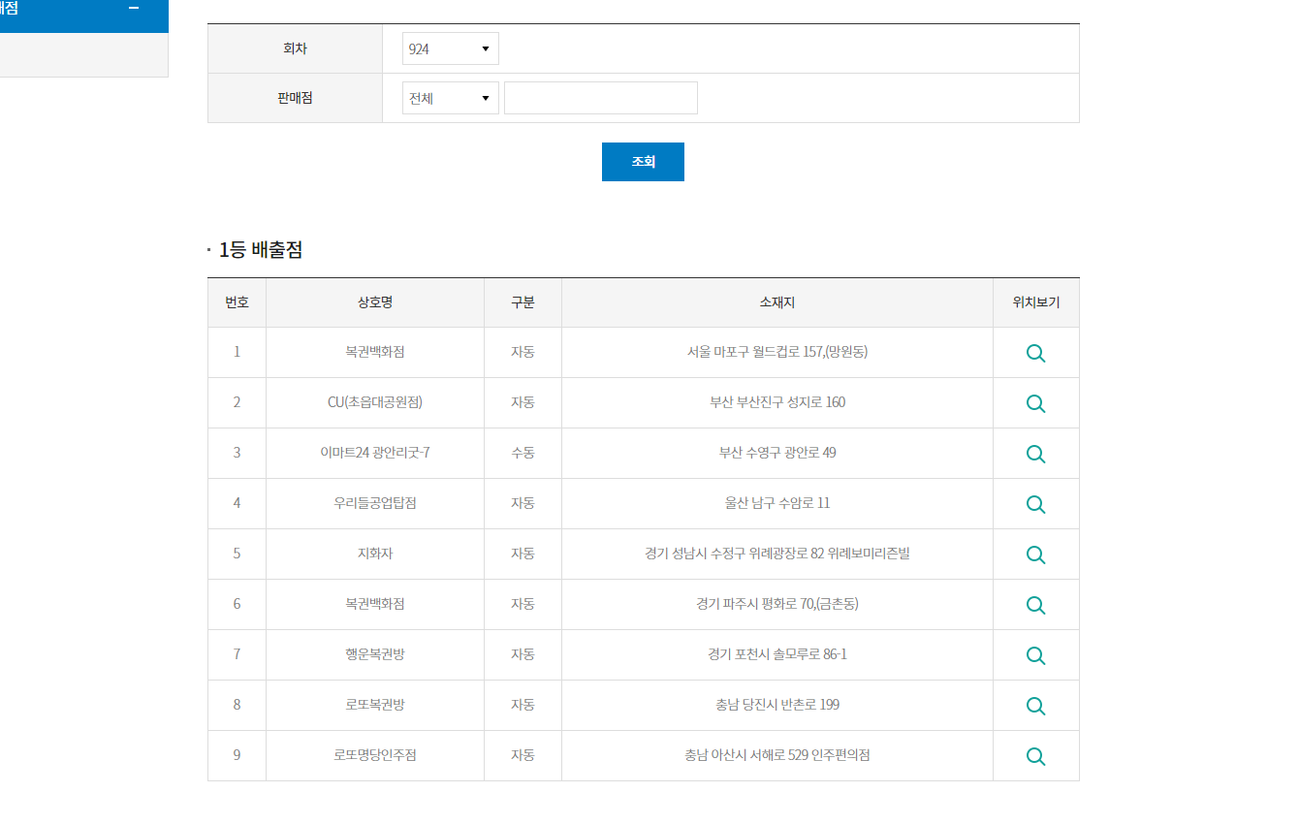Image resolution: width=1299 pixels, height=824 pixels.
Task: Click the 우리들공업탑점 store name
Action: click(x=375, y=503)
